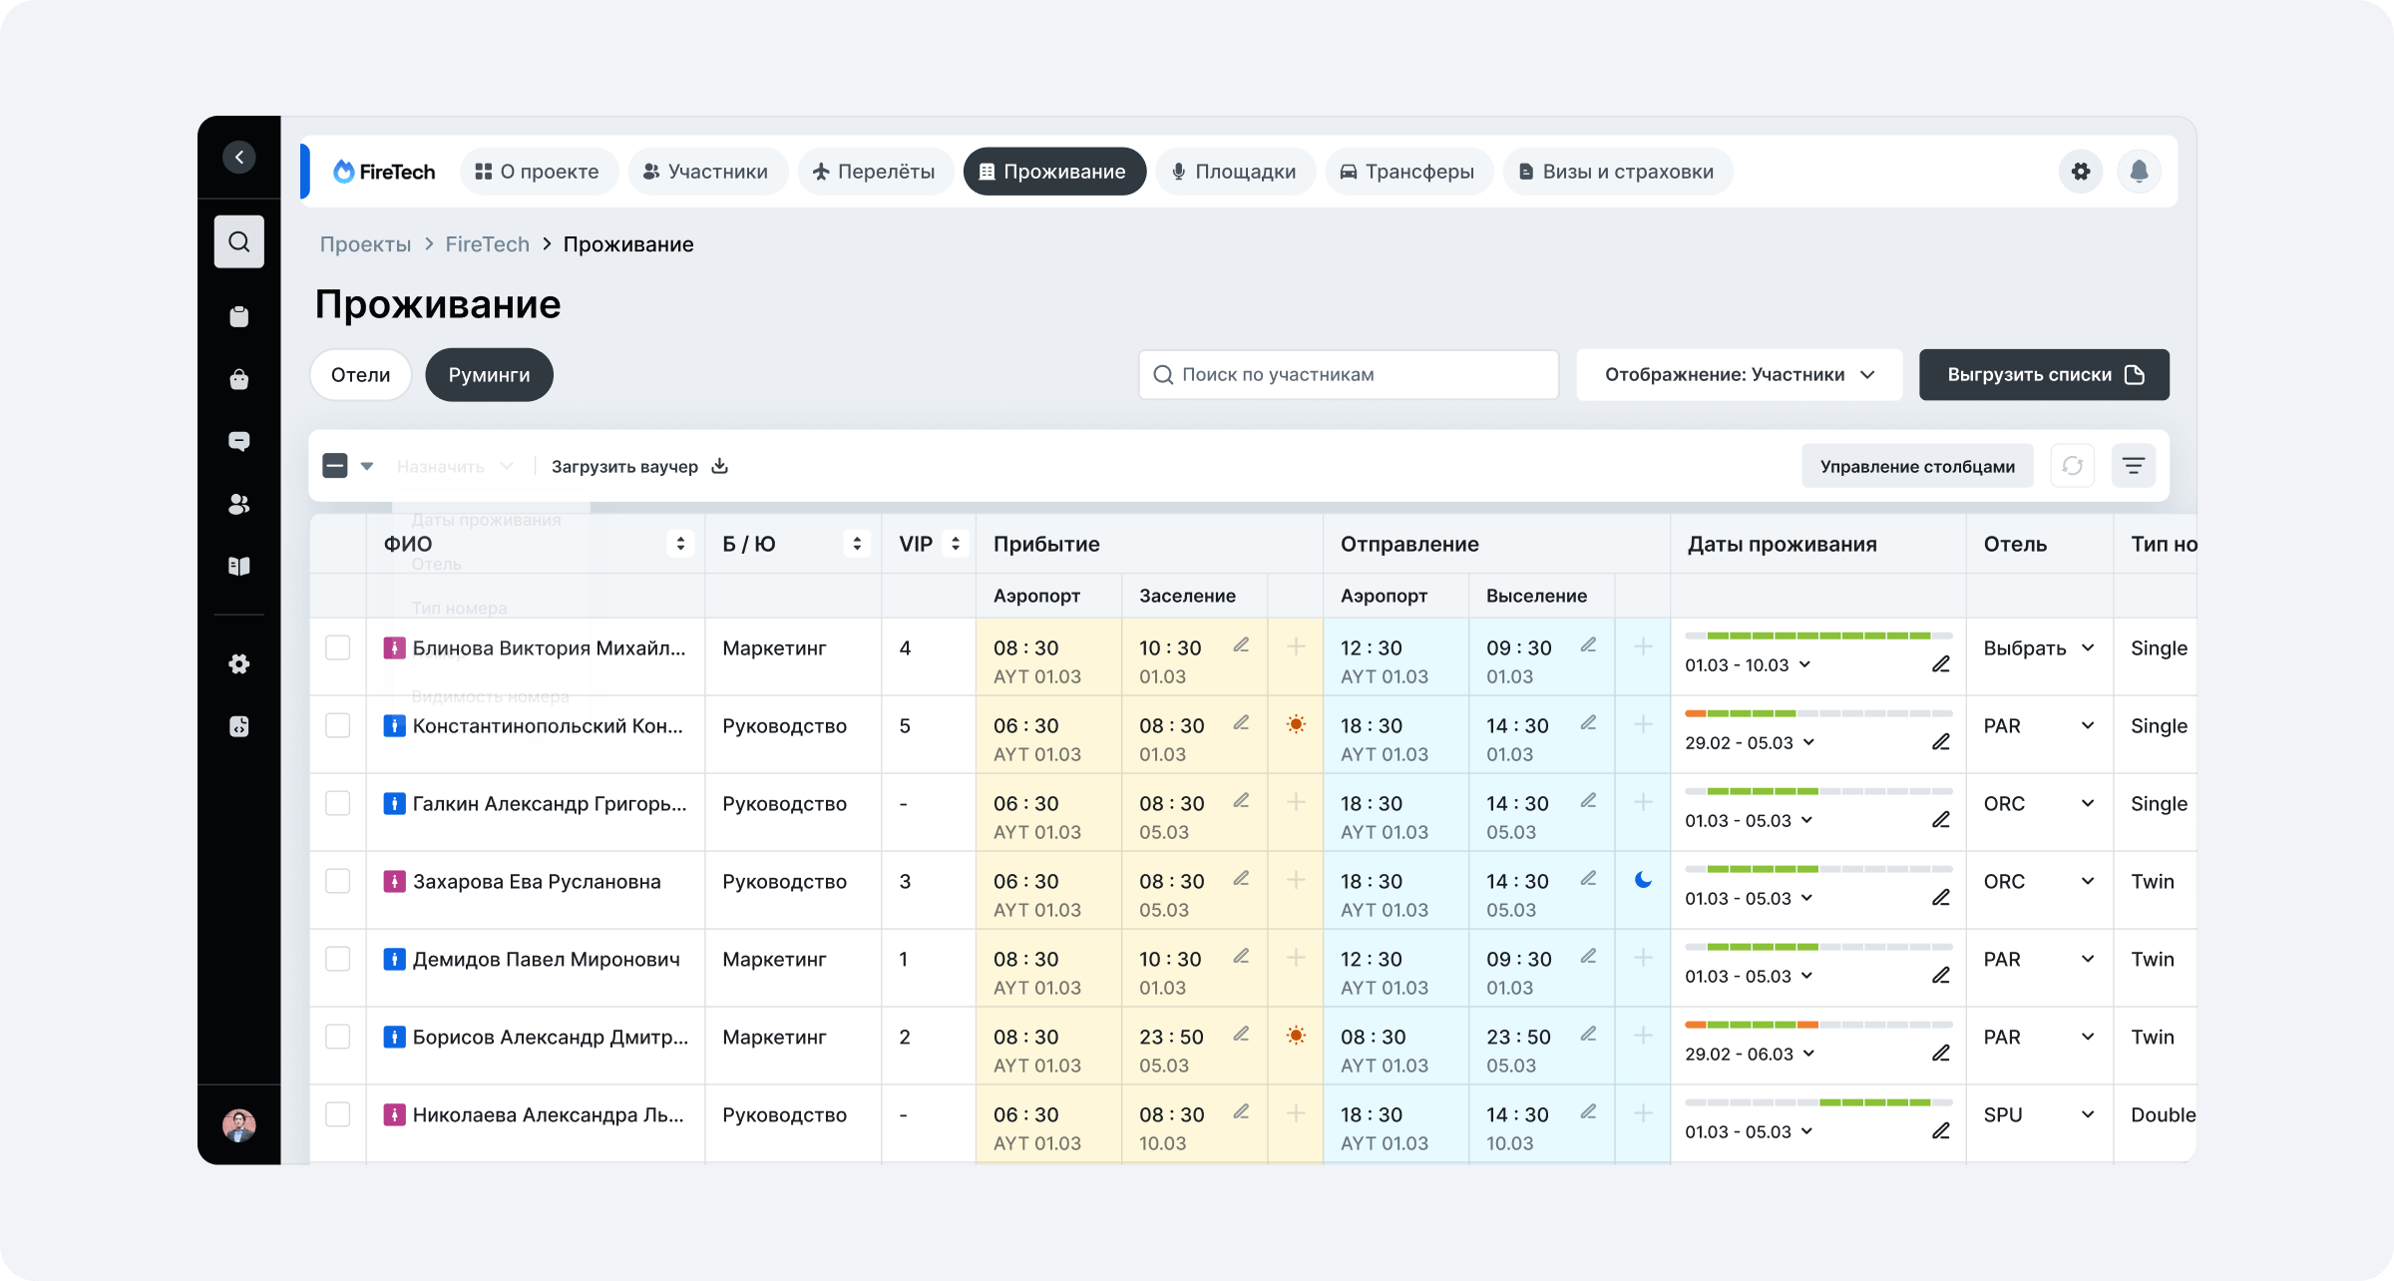Click the moon icon in Захарова row
The height and width of the screenshot is (1281, 2394).
(1643, 880)
